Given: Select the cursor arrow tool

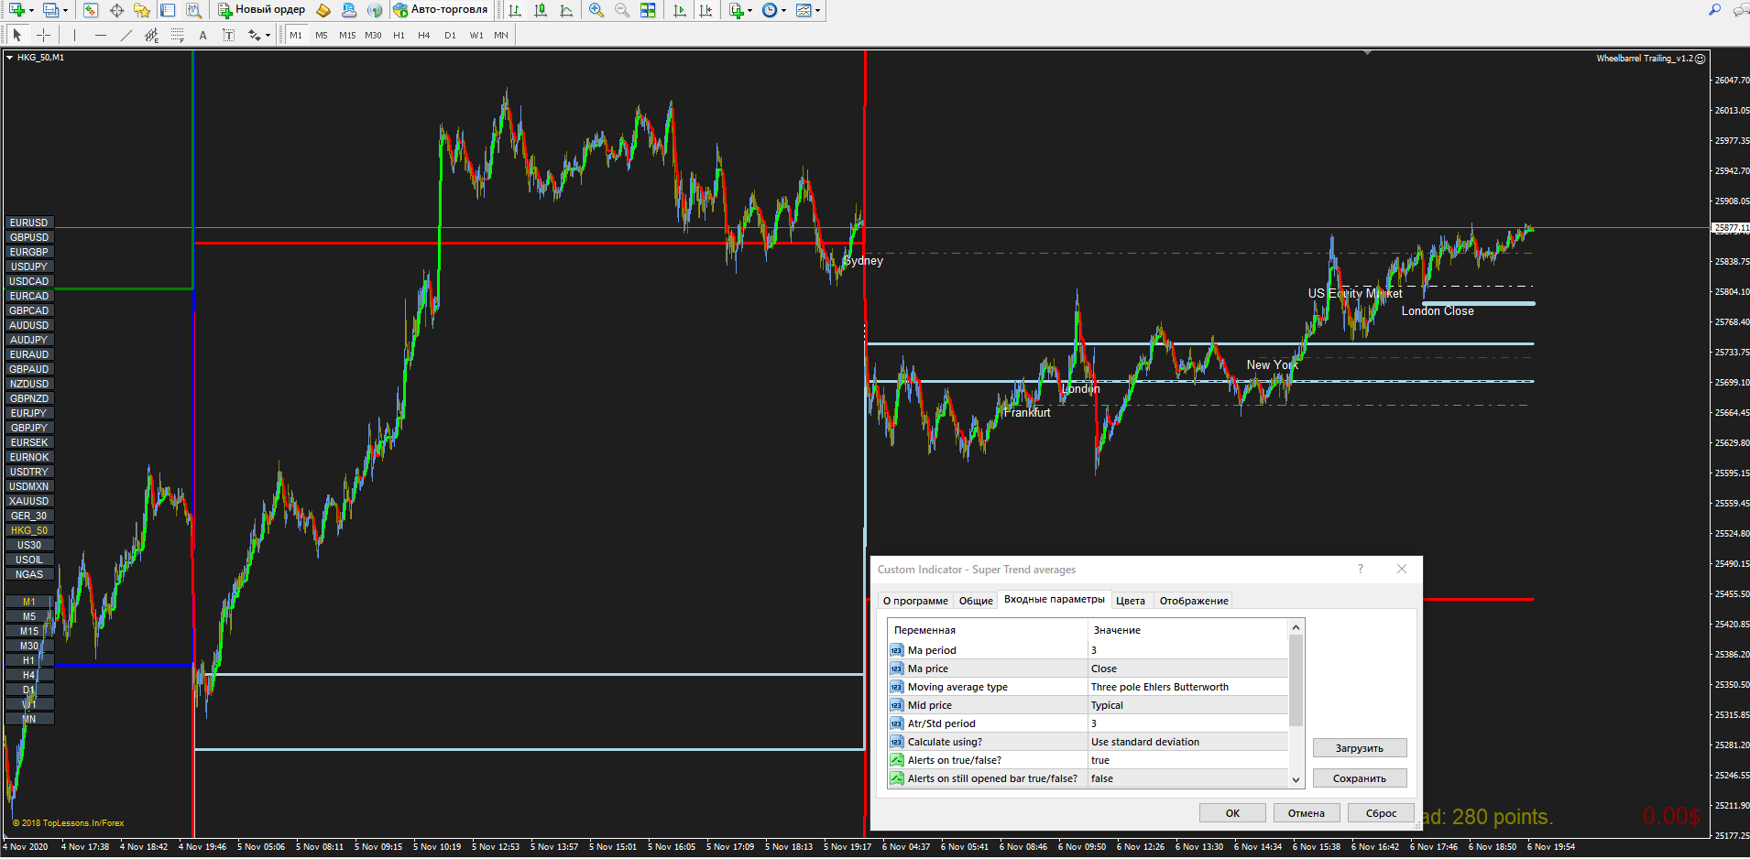Looking at the screenshot, I should [x=17, y=35].
